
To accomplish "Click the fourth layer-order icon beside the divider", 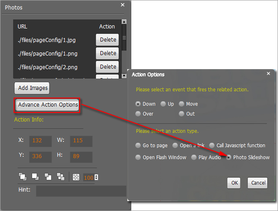I will click(61, 177).
